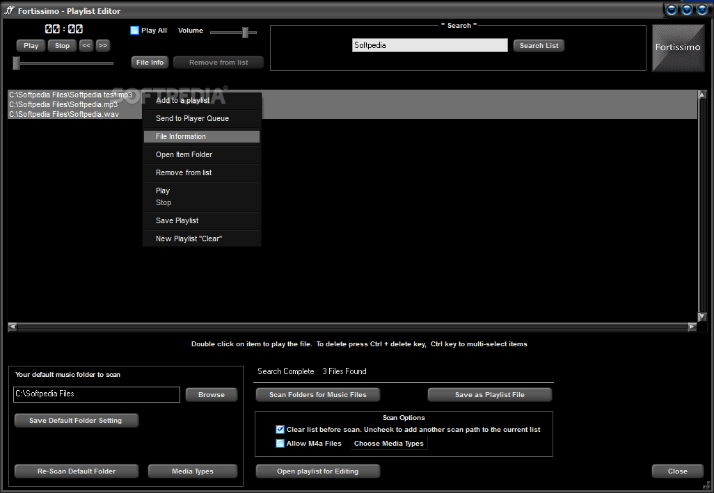Image resolution: width=714 pixels, height=493 pixels.
Task: Stop playback with the Stop button
Action: pos(63,45)
